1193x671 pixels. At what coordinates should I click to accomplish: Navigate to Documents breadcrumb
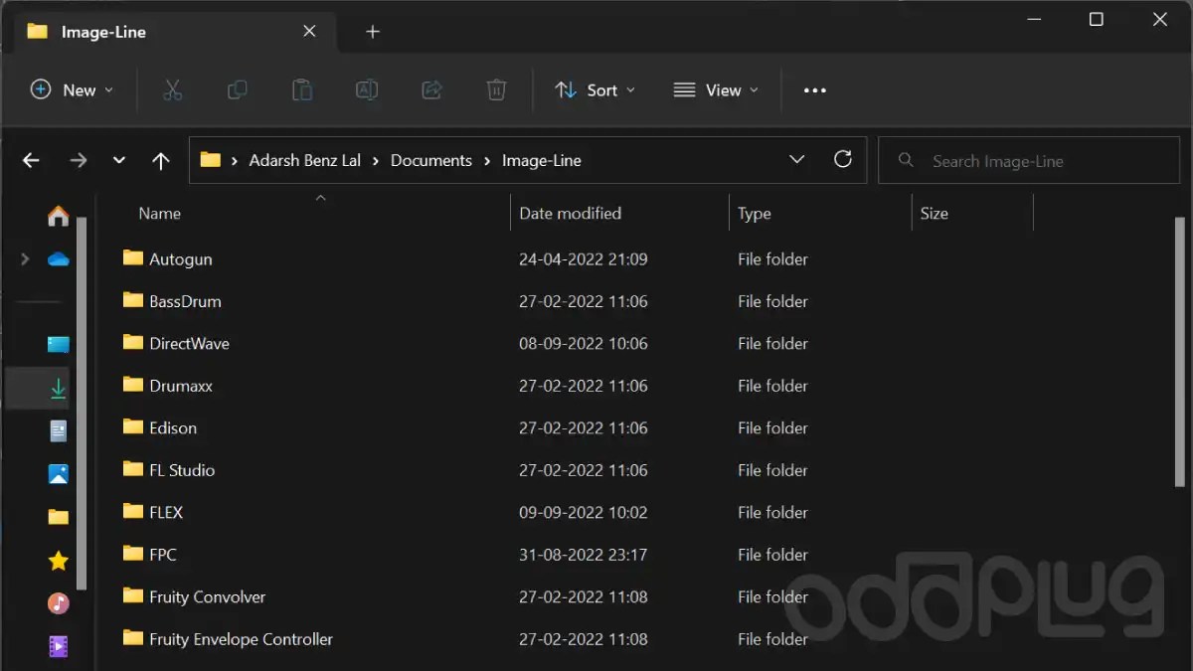pyautogui.click(x=431, y=160)
